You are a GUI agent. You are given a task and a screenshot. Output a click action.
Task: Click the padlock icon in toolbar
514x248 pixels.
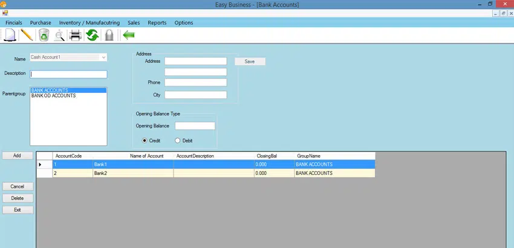(109, 36)
